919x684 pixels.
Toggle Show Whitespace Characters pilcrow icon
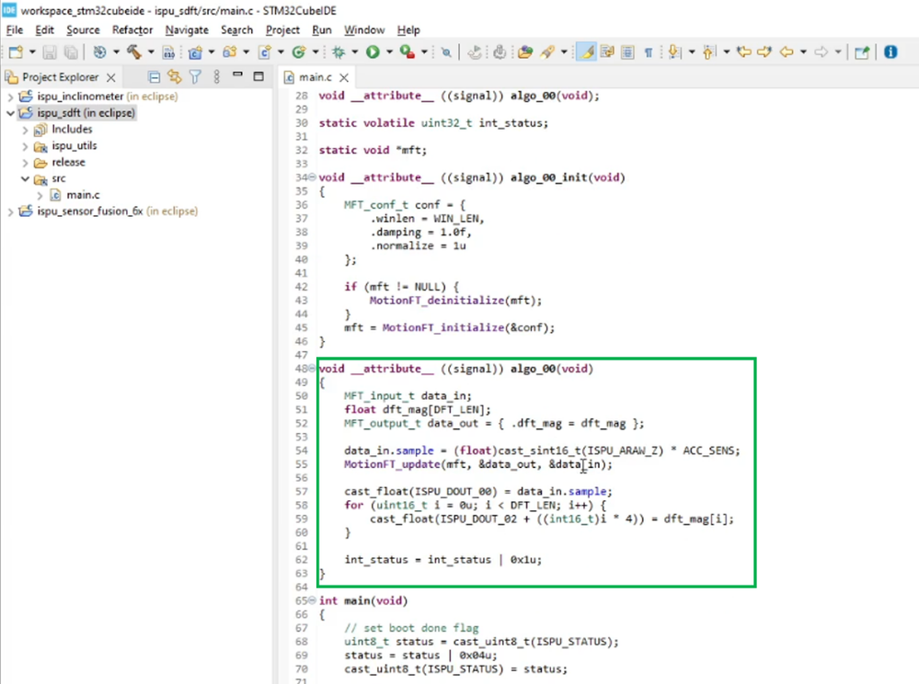point(649,52)
